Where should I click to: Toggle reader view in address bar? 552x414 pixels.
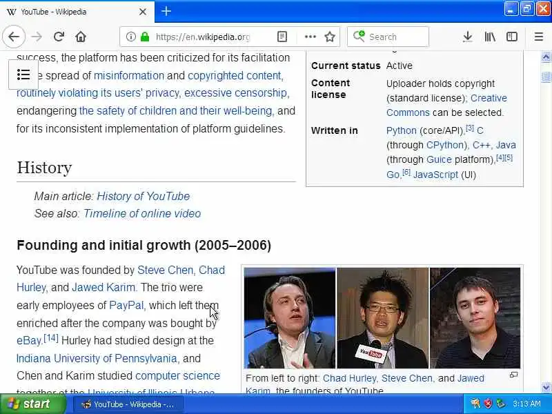[x=282, y=37]
